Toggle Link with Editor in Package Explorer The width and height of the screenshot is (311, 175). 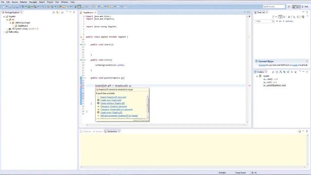[x=57, y=13]
